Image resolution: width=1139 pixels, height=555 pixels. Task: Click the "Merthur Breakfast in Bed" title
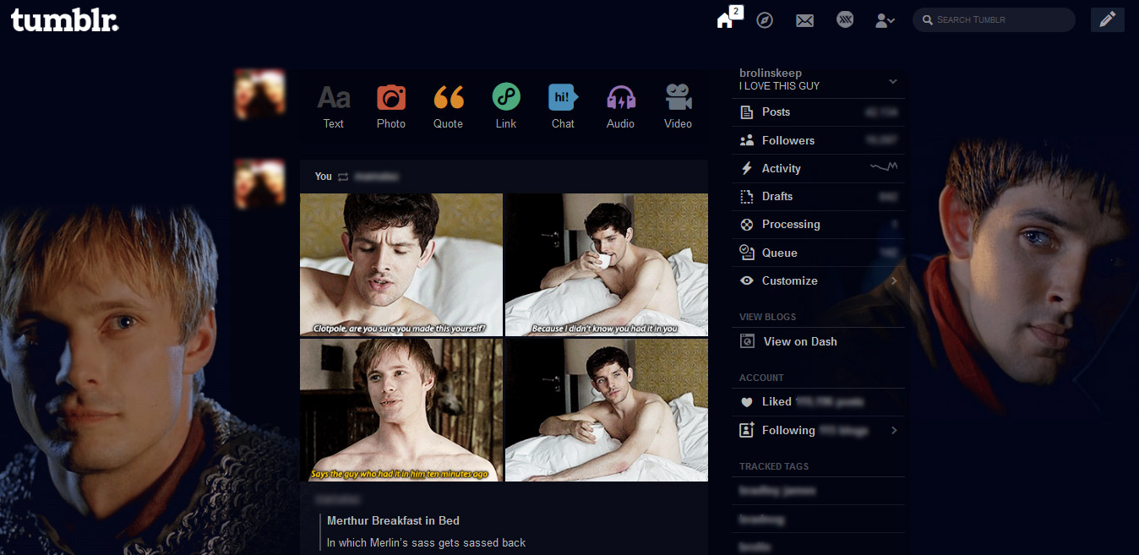pos(394,520)
